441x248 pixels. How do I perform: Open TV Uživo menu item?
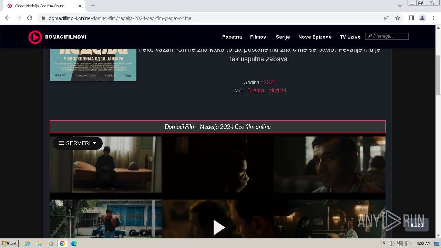coord(350,37)
